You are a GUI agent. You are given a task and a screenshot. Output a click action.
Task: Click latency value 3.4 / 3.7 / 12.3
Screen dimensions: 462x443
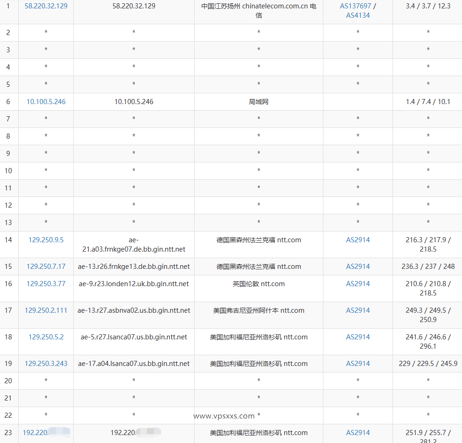coord(428,6)
